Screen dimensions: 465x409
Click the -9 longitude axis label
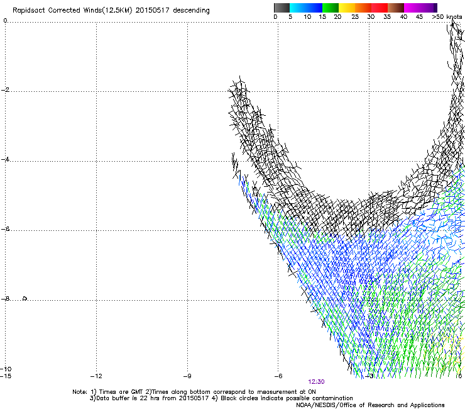(187, 376)
